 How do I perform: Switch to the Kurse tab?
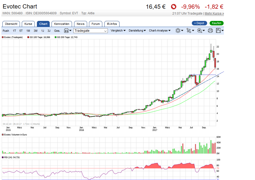point(28,24)
